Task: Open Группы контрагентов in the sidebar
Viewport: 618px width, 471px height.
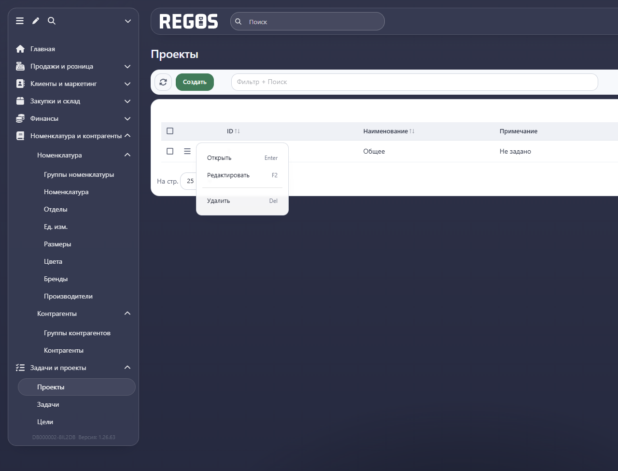Action: coord(77,333)
